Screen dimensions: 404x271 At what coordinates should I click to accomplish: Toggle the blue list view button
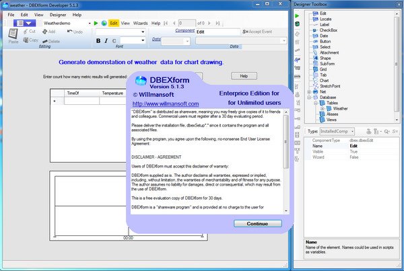click(x=24, y=23)
